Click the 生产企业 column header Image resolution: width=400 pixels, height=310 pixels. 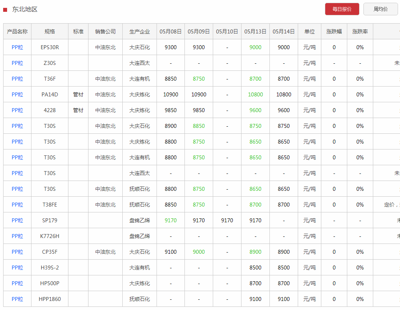[x=140, y=31]
